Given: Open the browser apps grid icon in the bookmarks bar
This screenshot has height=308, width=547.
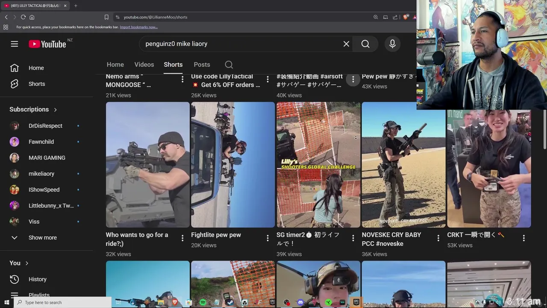Looking at the screenshot, I should (6, 27).
